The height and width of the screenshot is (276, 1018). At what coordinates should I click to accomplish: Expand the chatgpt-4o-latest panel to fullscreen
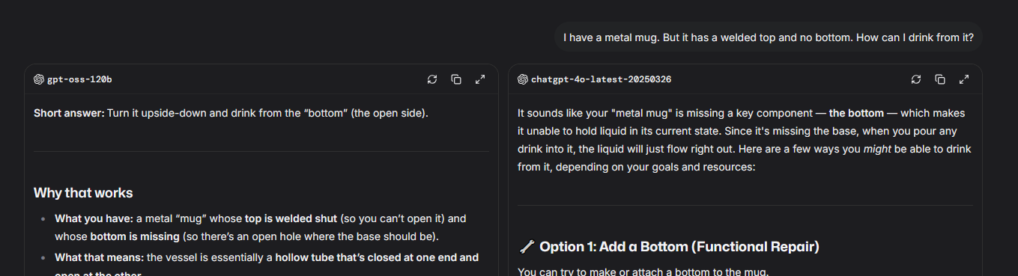coord(964,79)
